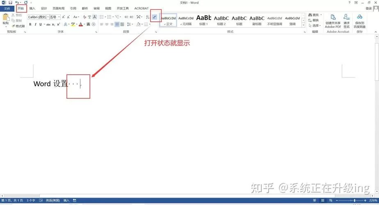Click the Distributed alignment icon
379x205 pixels.
pos(122,24)
